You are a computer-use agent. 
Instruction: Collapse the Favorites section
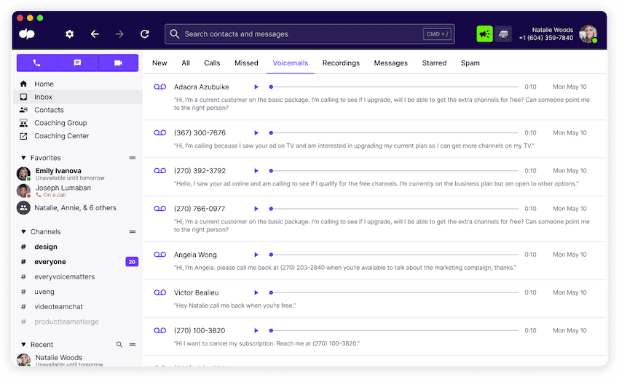click(23, 158)
